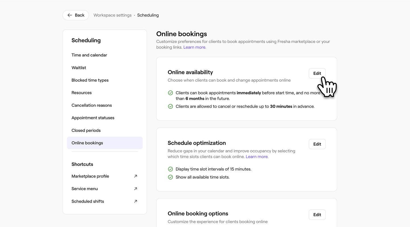The width and height of the screenshot is (410, 227).
Task: Click green checkmark beside cancel or reschedule rule
Action: (171, 106)
